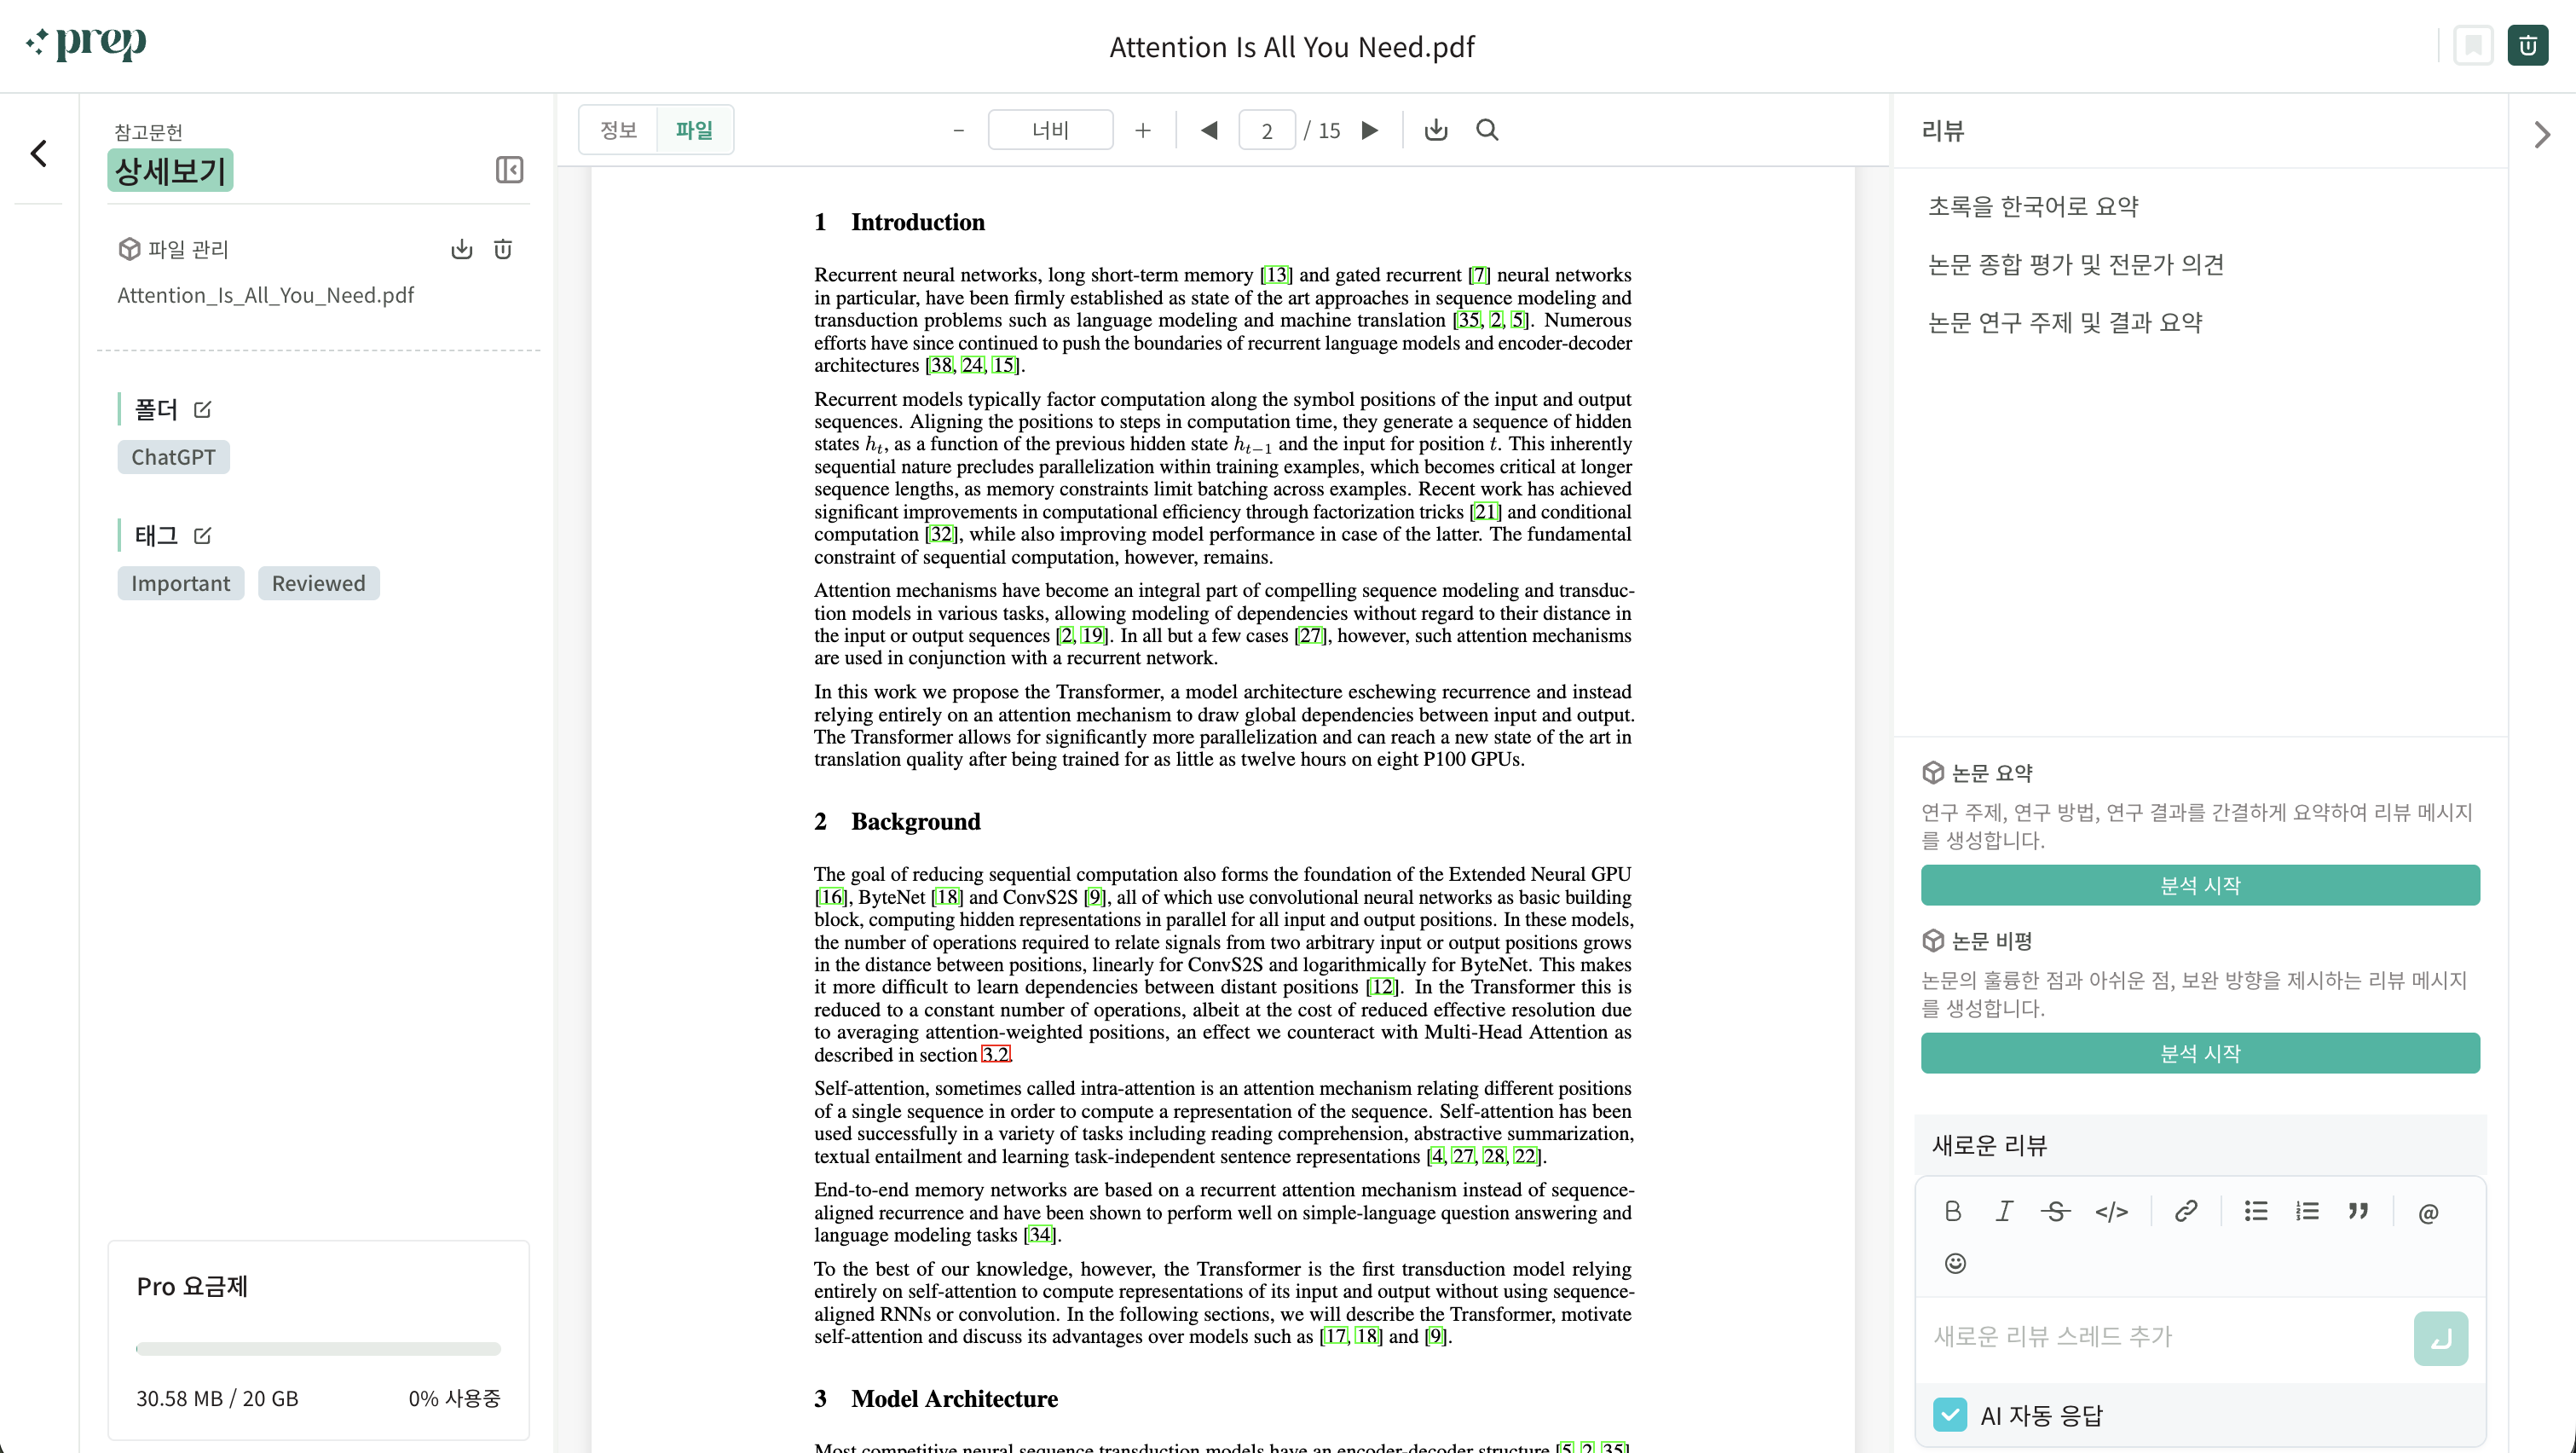Click into new review thread text field
Screen dimensions: 2576x1453
coord(2166,1337)
